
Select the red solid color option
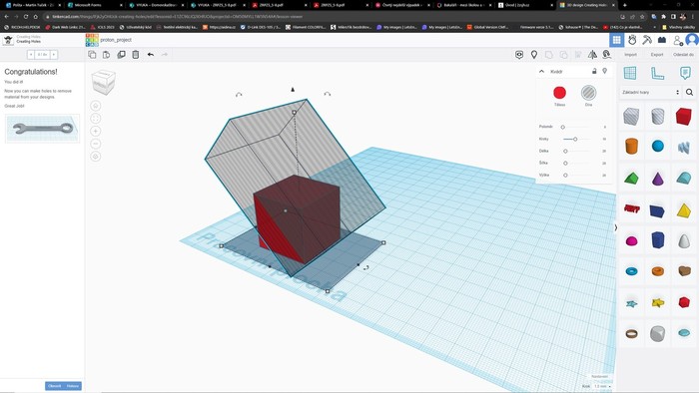click(x=559, y=93)
